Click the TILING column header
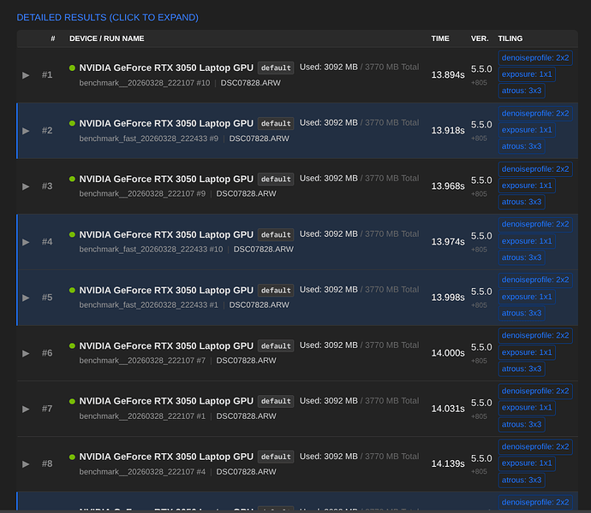591x513 pixels. coord(510,38)
